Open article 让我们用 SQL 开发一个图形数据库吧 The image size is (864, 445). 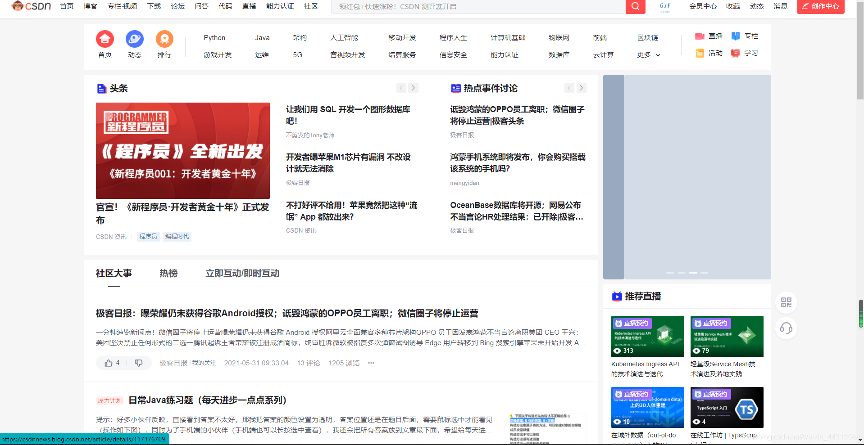[348, 115]
